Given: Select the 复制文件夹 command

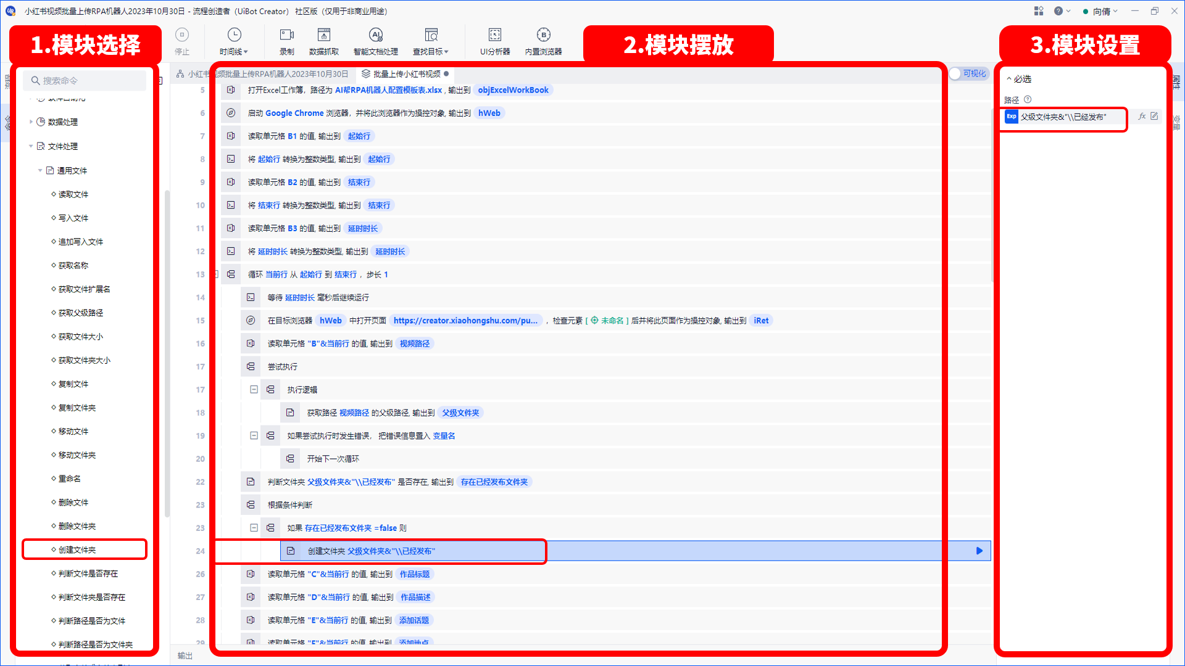Looking at the screenshot, I should [77, 408].
